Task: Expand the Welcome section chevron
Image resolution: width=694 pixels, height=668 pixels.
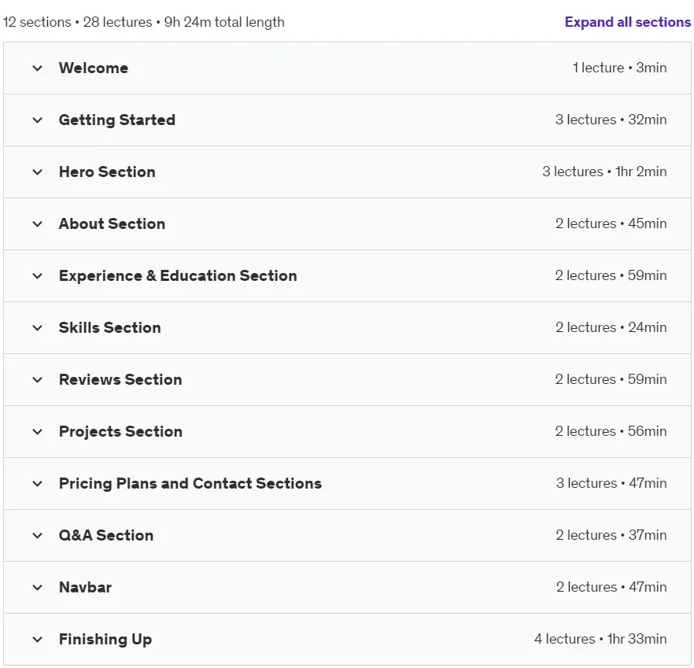Action: coord(38,68)
